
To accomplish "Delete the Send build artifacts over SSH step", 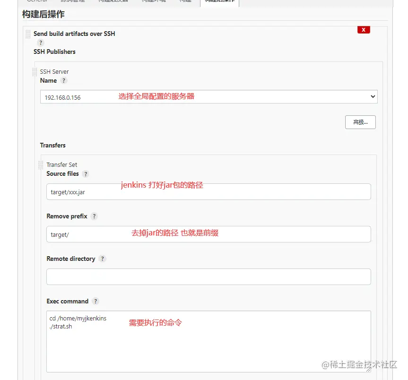I will (364, 30).
